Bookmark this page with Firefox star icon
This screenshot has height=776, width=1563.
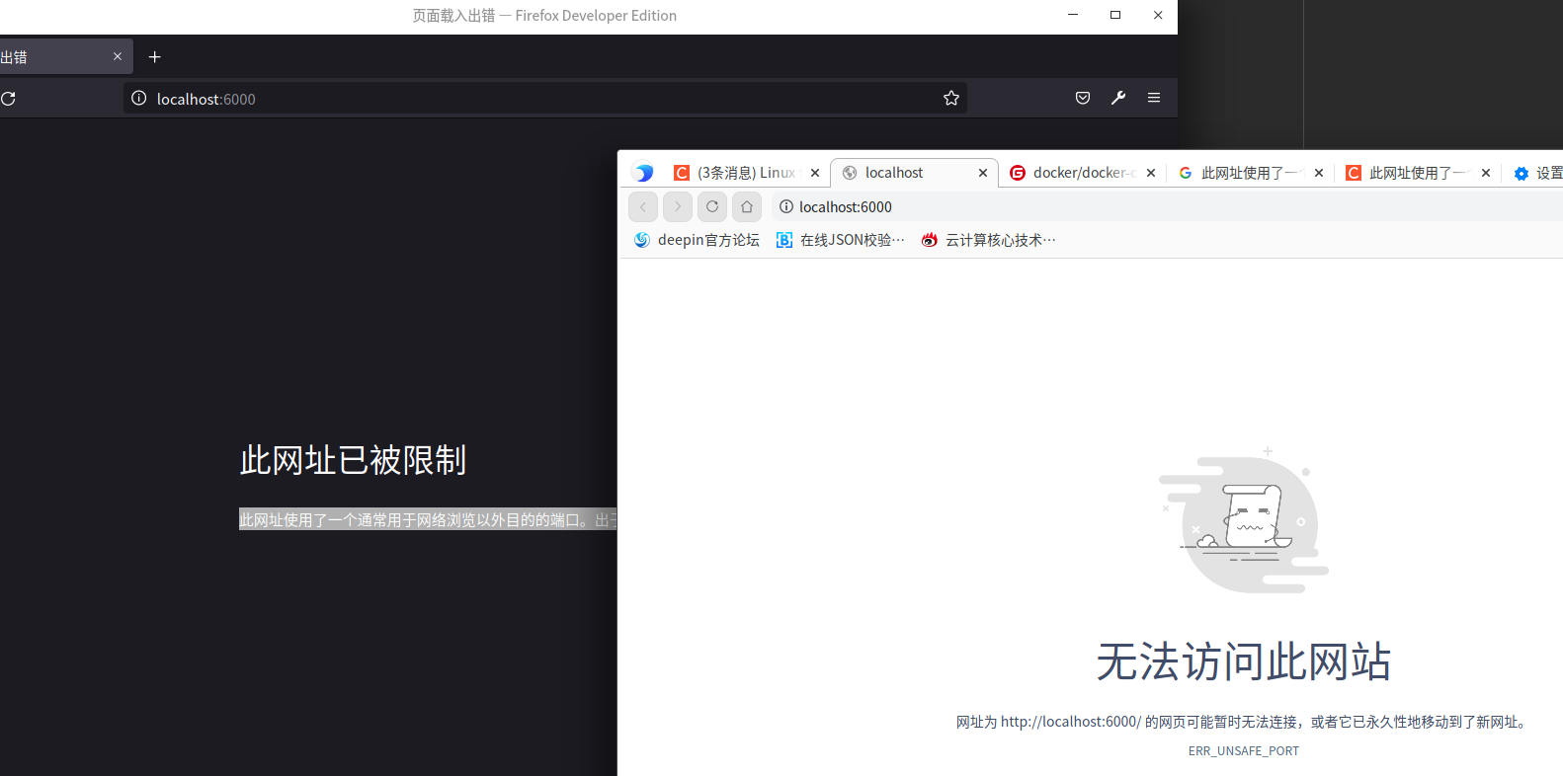pyautogui.click(x=951, y=98)
